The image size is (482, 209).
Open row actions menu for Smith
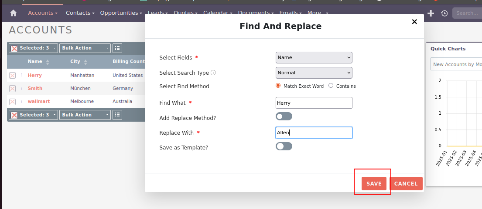22,89
